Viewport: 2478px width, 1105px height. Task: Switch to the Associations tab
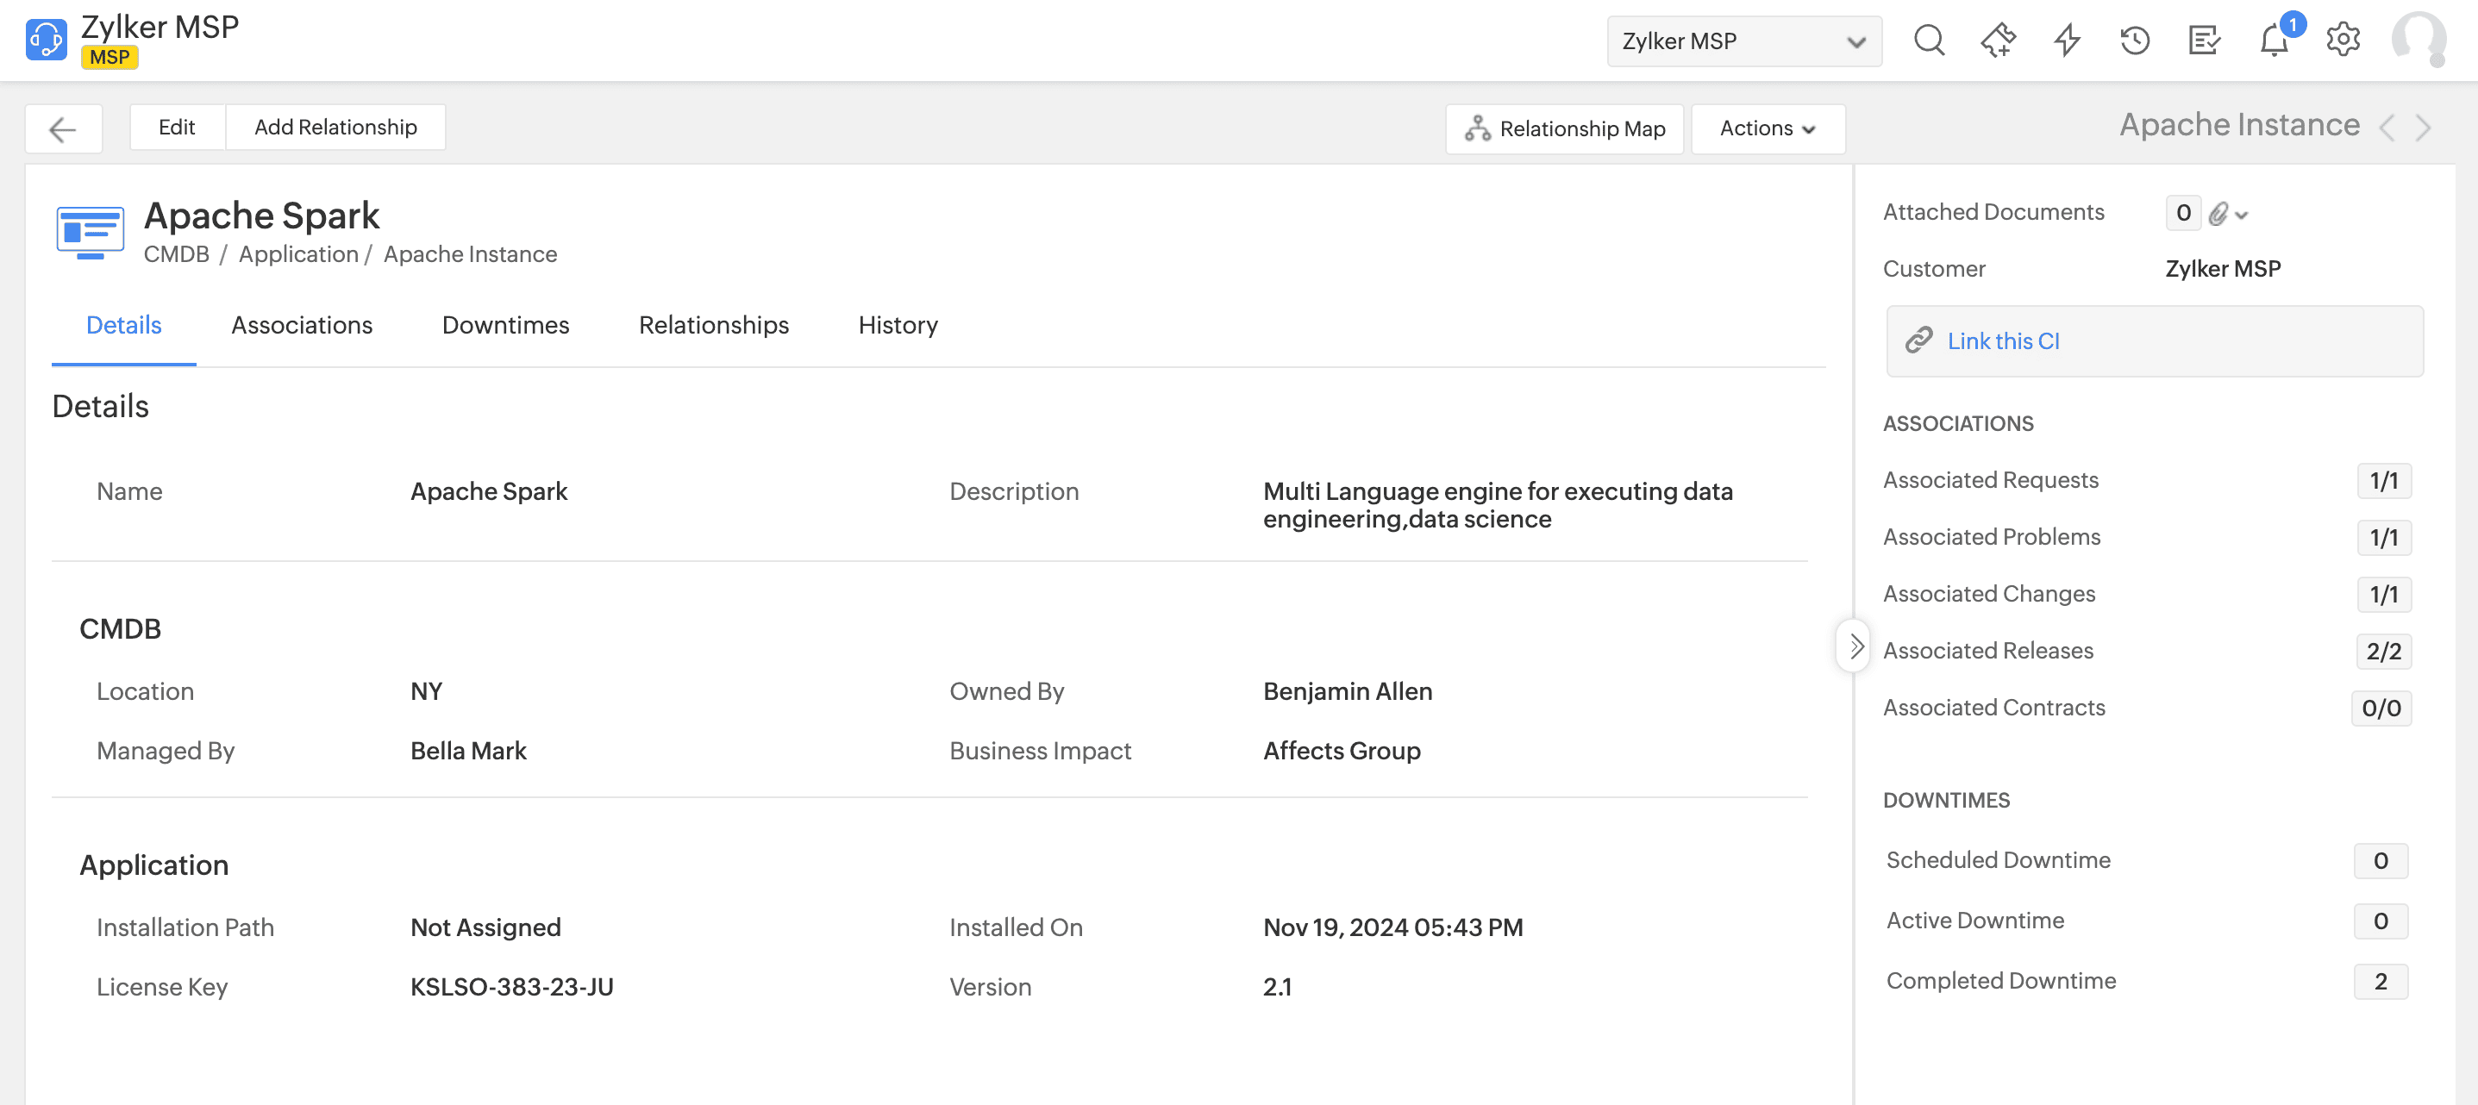(x=301, y=325)
